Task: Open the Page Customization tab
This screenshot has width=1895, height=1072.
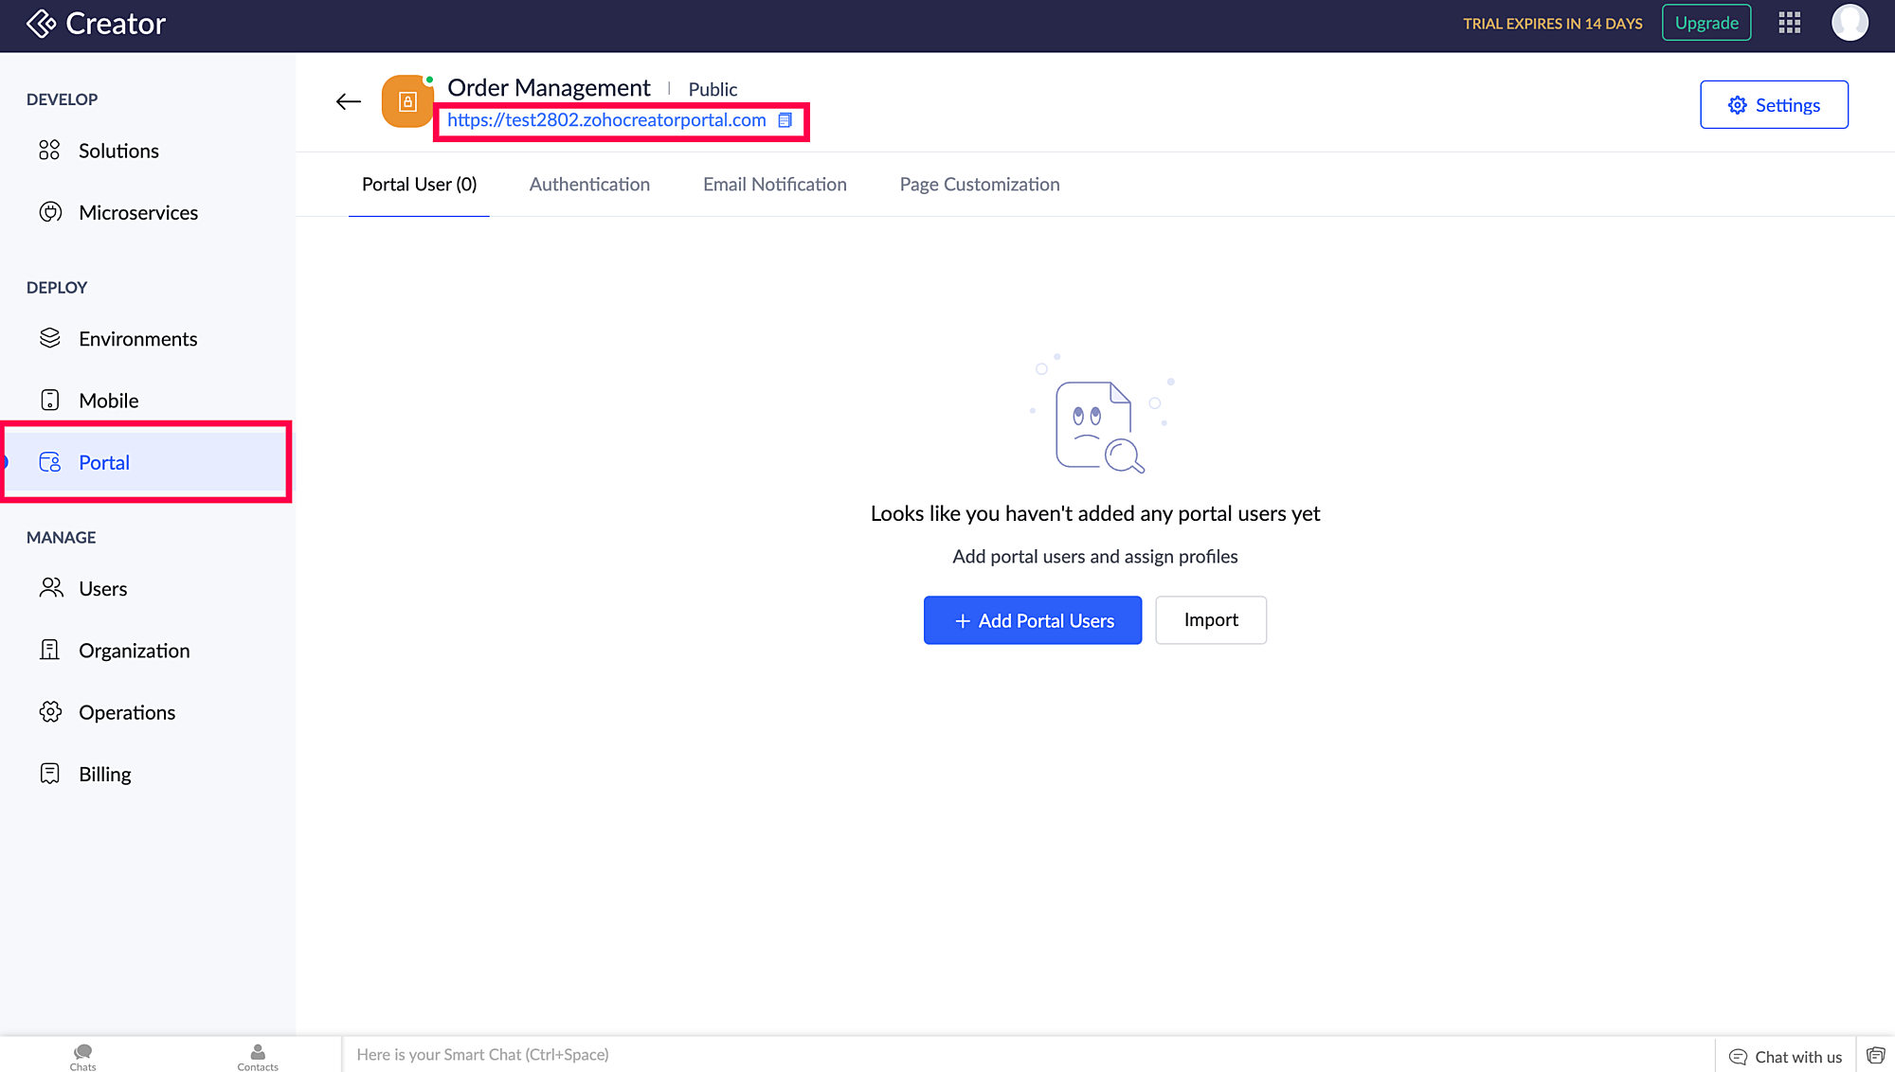Action: coord(979,185)
